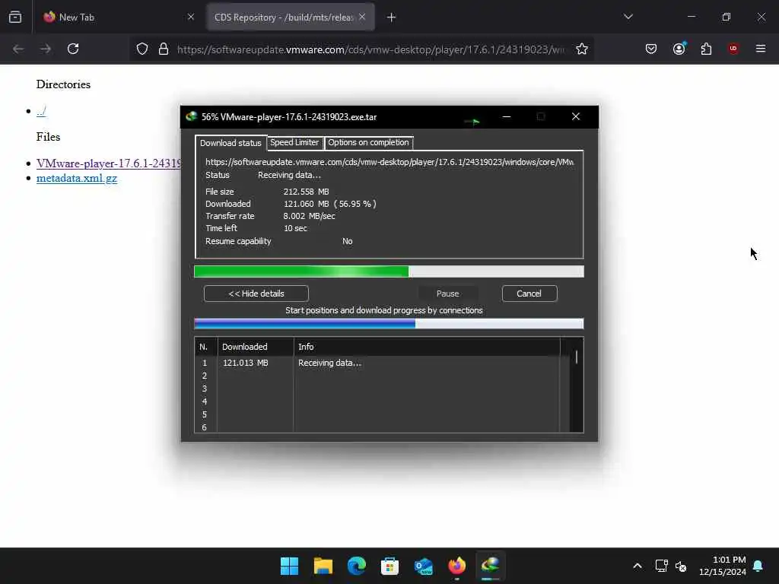The image size is (779, 584).
Task: Click the Firefox taskbar icon
Action: point(457,566)
